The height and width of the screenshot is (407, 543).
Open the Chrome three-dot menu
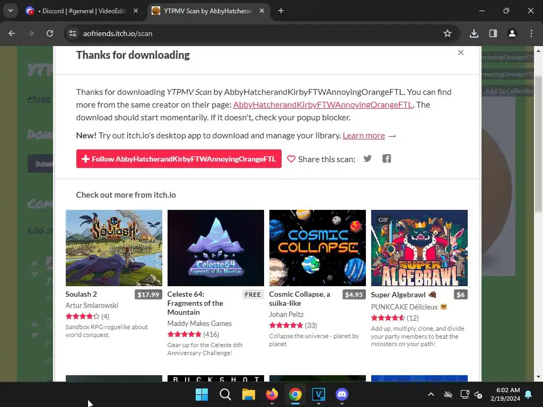click(x=531, y=33)
